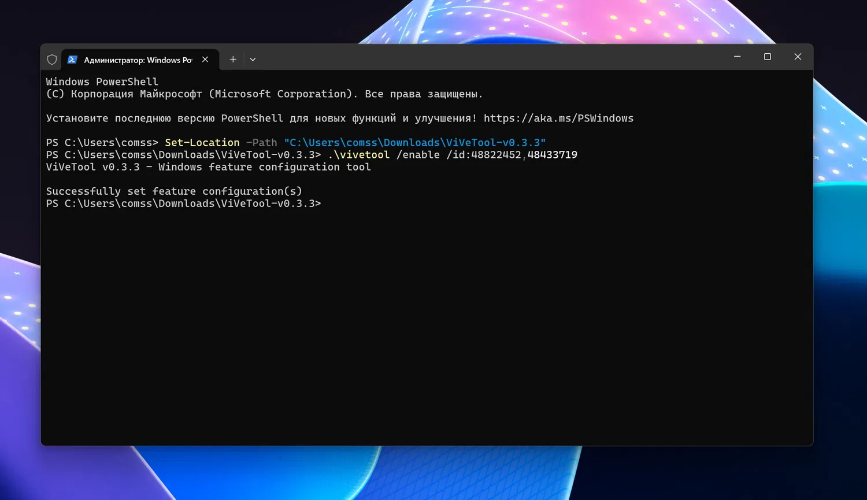
Task: Click the 'Установите последнюю версию PowerShell' text
Action: point(165,118)
